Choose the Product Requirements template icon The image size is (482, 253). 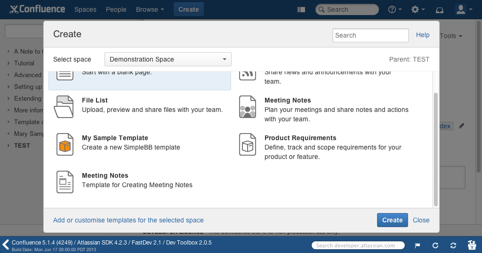coord(248,144)
